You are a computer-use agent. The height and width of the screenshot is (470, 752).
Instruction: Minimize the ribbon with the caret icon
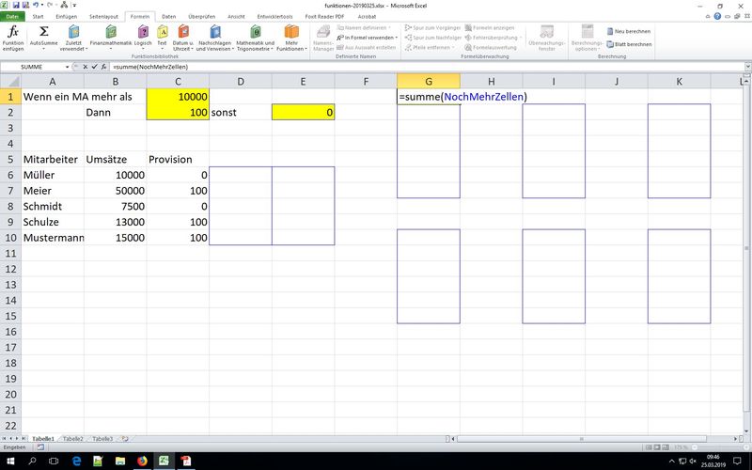pyautogui.click(x=709, y=16)
